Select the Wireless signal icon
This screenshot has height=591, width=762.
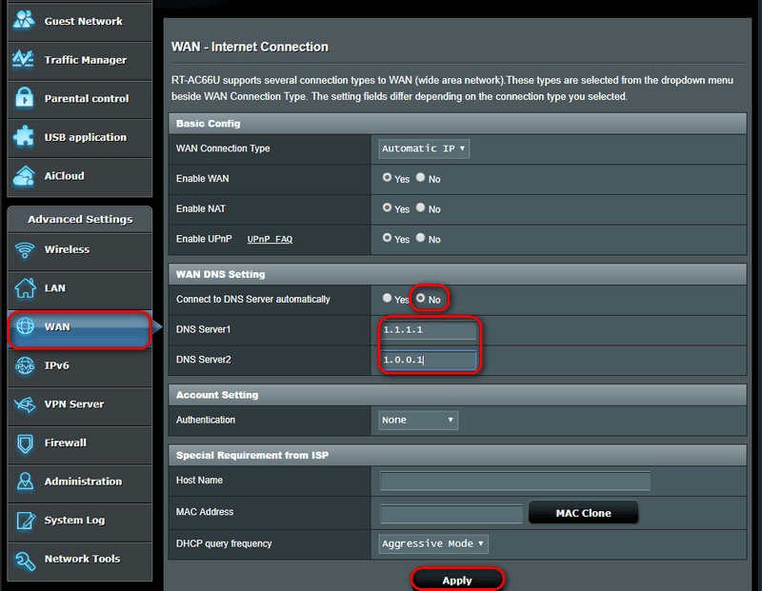click(x=24, y=249)
